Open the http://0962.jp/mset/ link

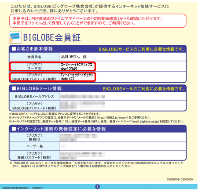tap(113, 118)
